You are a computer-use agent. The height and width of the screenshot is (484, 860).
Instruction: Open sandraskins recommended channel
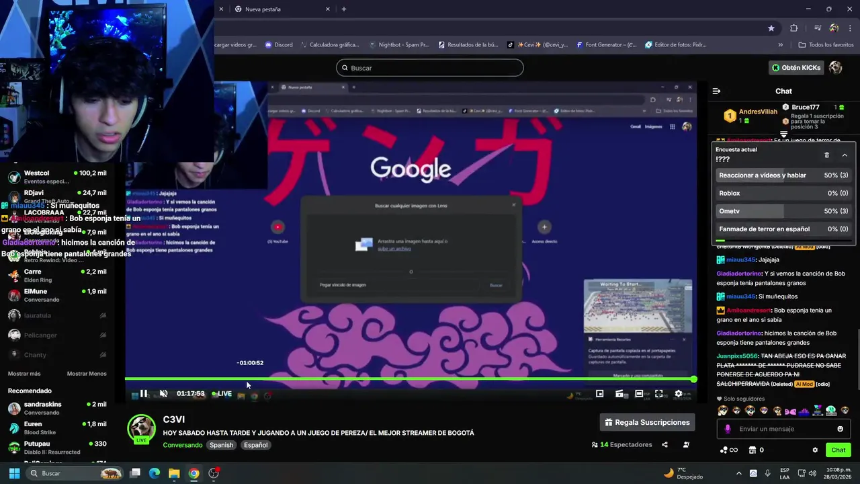[57, 408]
